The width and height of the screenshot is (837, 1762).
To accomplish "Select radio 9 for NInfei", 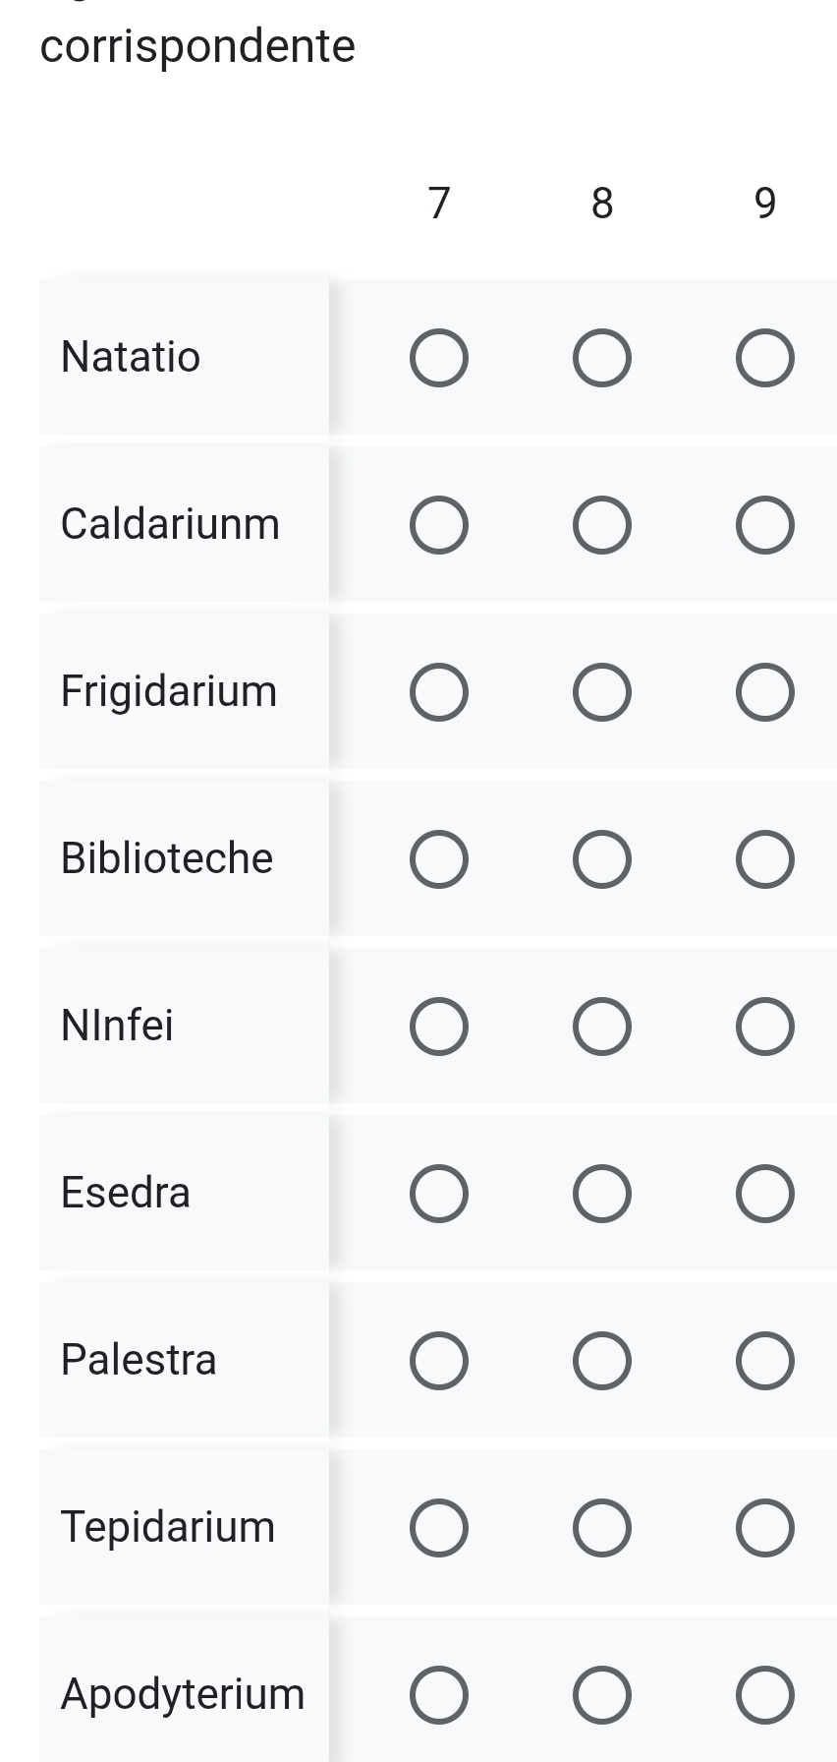I will (x=765, y=1027).
